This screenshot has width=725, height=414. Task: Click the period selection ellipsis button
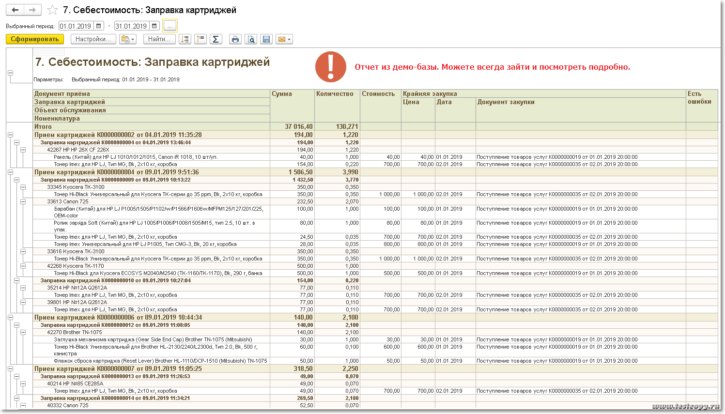point(170,26)
